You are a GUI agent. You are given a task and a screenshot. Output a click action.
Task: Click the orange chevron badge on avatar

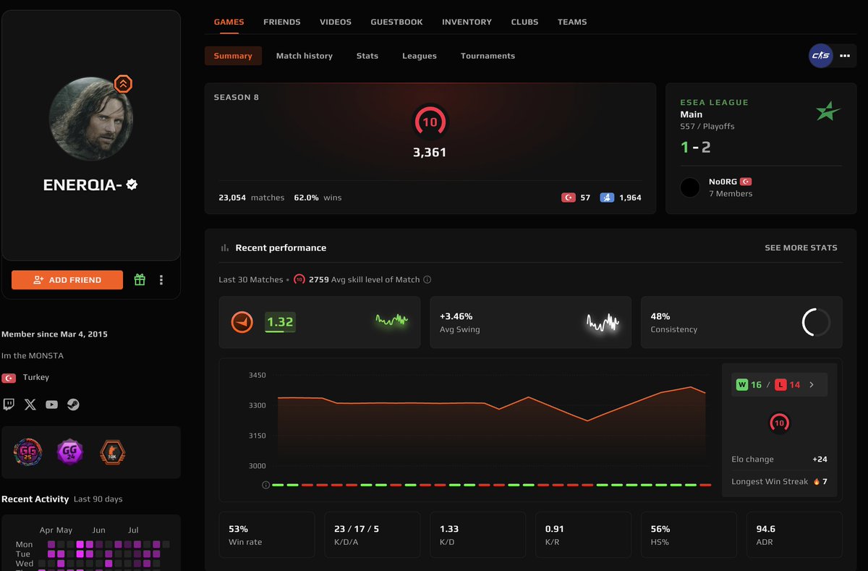[124, 84]
